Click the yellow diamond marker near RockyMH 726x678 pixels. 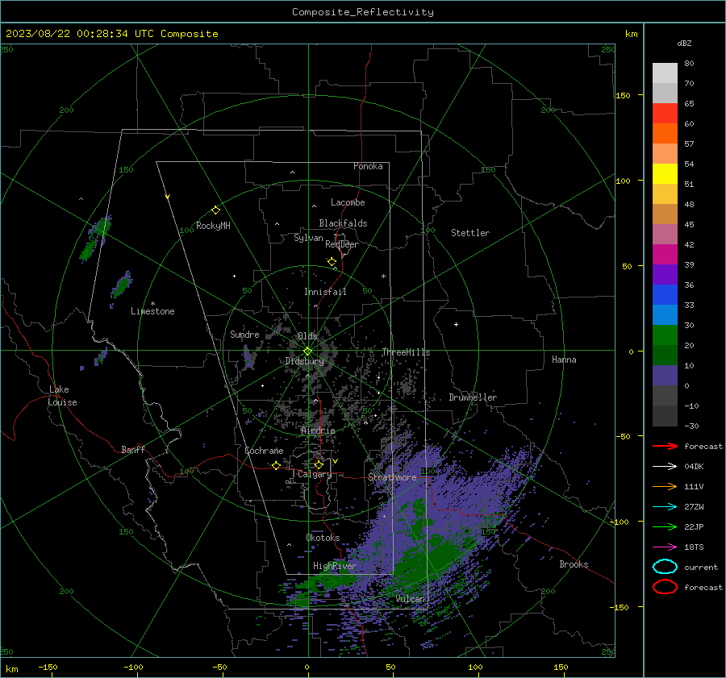[x=215, y=210]
